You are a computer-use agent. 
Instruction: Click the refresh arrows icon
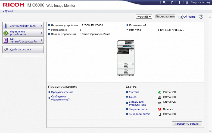click(181, 17)
